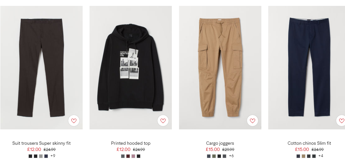Viewport: 345px width, 165px height.
Task: Favorite the Suit trousers Super skinny fit
Action: pyautogui.click(x=74, y=121)
